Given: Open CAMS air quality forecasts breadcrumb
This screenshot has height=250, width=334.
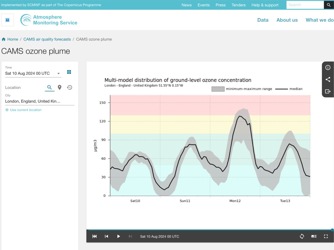Looking at the screenshot, I should 47,39.
